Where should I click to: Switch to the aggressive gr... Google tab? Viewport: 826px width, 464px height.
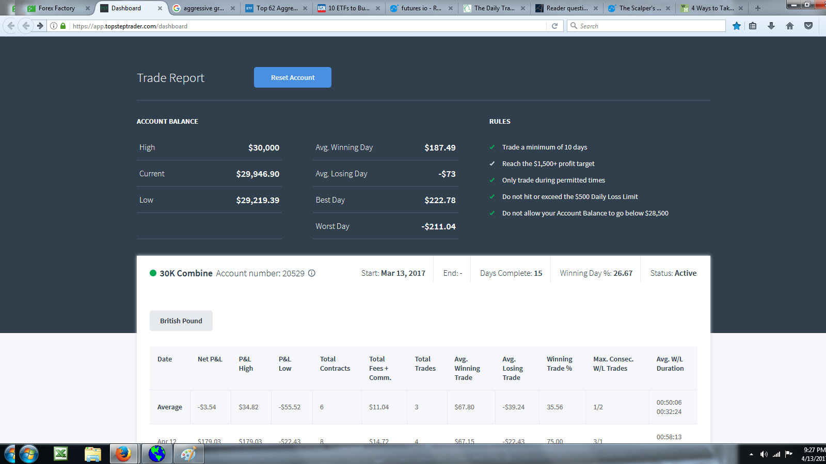point(203,8)
